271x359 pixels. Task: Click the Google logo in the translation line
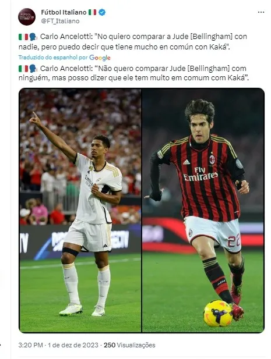coord(100,58)
